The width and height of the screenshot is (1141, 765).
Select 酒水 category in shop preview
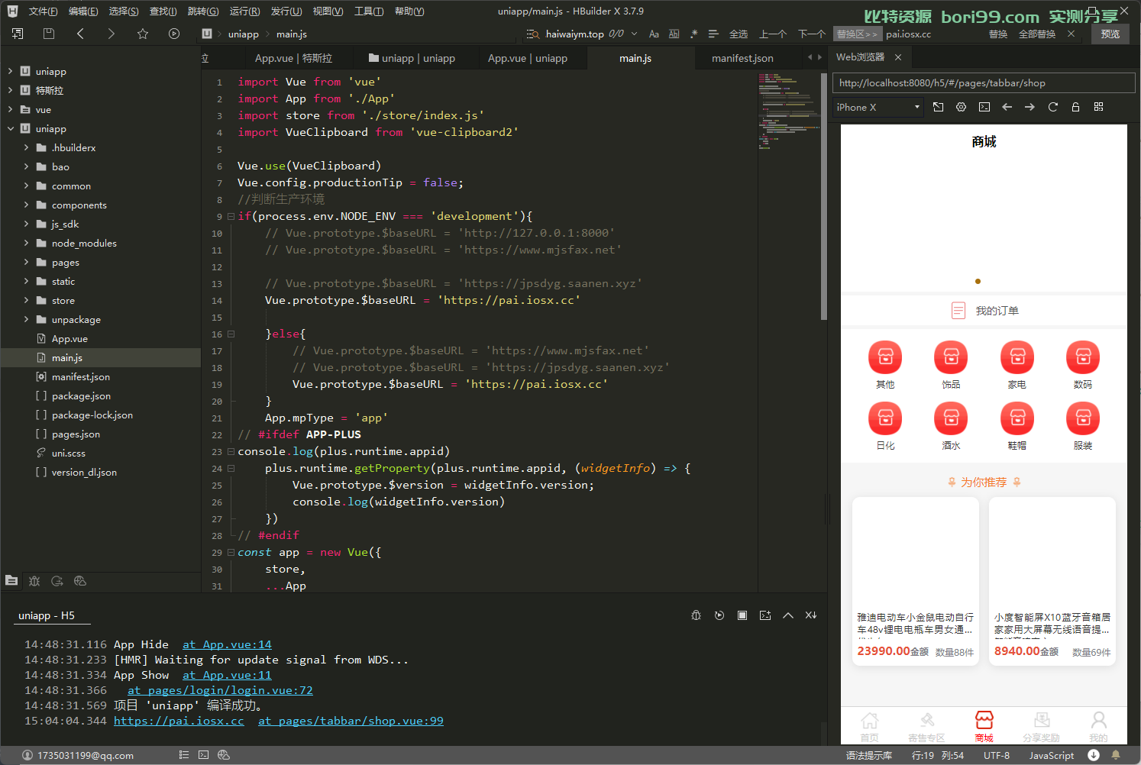coord(951,427)
